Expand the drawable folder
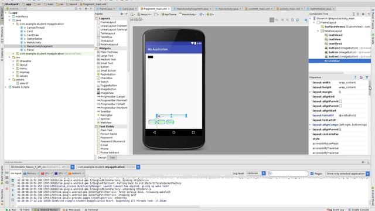Screen dimensions: 375x211 click(13, 61)
